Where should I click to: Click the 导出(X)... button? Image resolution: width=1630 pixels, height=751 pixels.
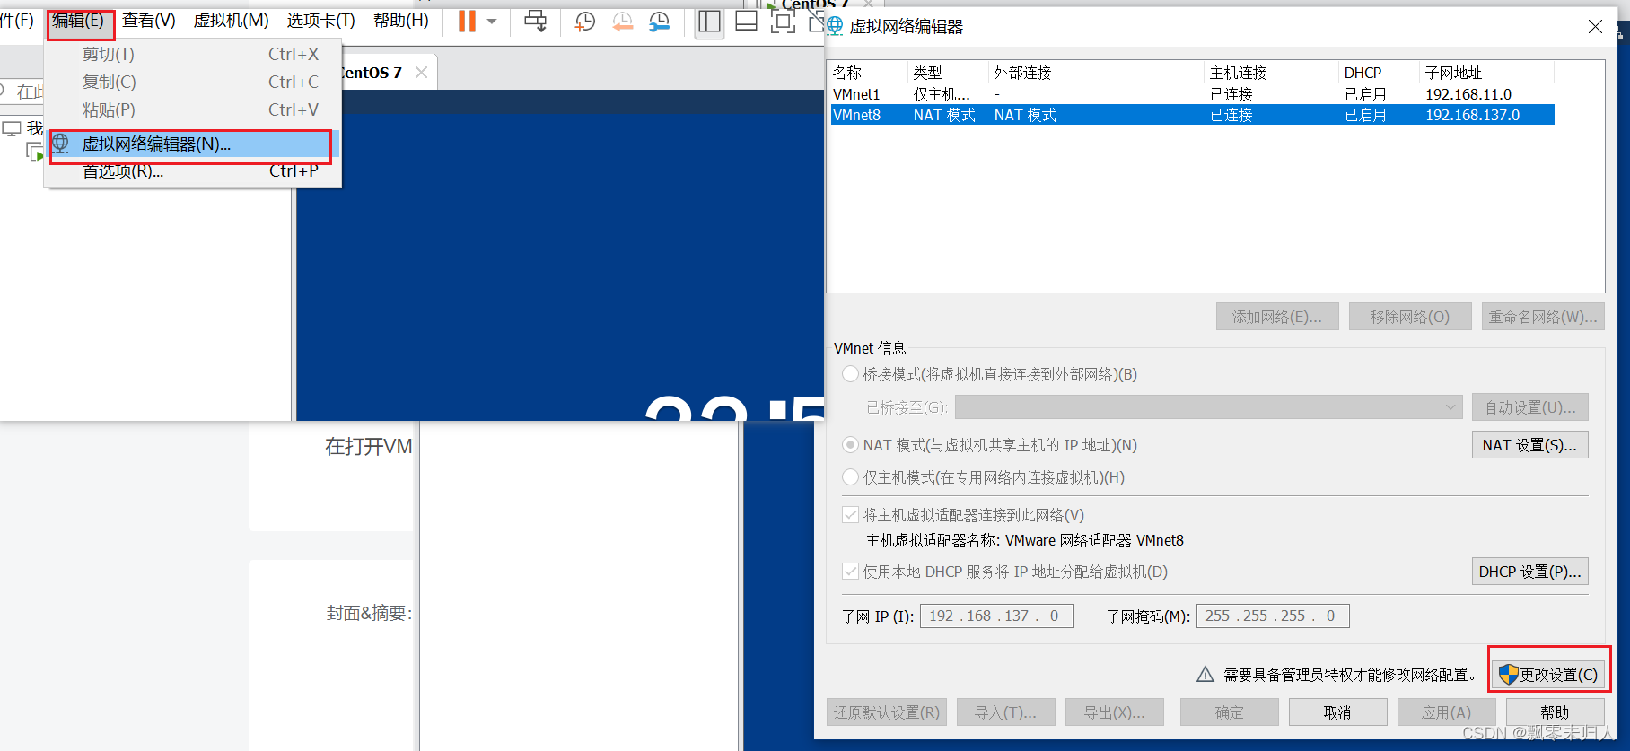[x=1114, y=712]
